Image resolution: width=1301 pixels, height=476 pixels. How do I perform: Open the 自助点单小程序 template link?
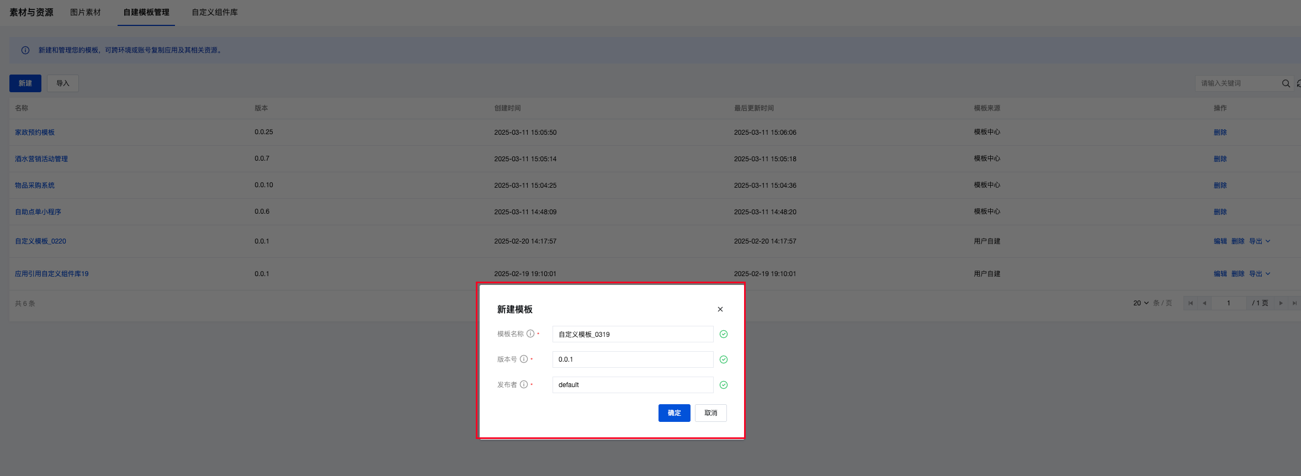pos(38,212)
